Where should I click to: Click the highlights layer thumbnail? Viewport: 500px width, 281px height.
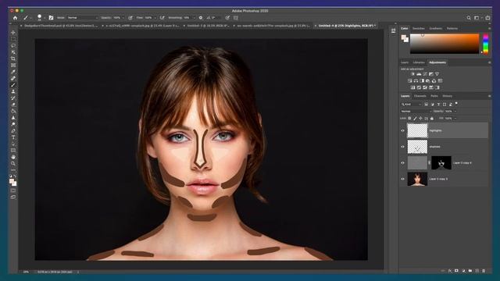click(417, 130)
